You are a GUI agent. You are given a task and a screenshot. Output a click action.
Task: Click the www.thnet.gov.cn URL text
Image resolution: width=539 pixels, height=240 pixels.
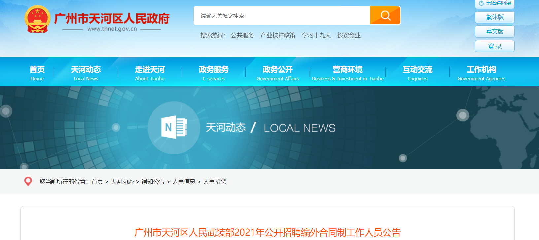112,29
